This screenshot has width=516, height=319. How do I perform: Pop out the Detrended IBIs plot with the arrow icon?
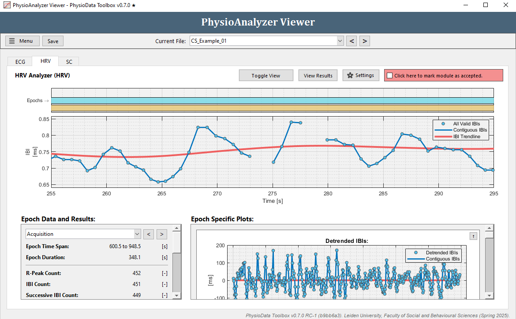tap(473, 236)
